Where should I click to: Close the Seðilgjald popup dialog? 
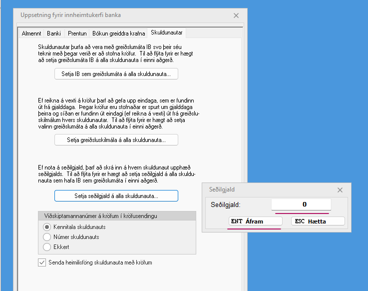pyautogui.click(x=340, y=190)
